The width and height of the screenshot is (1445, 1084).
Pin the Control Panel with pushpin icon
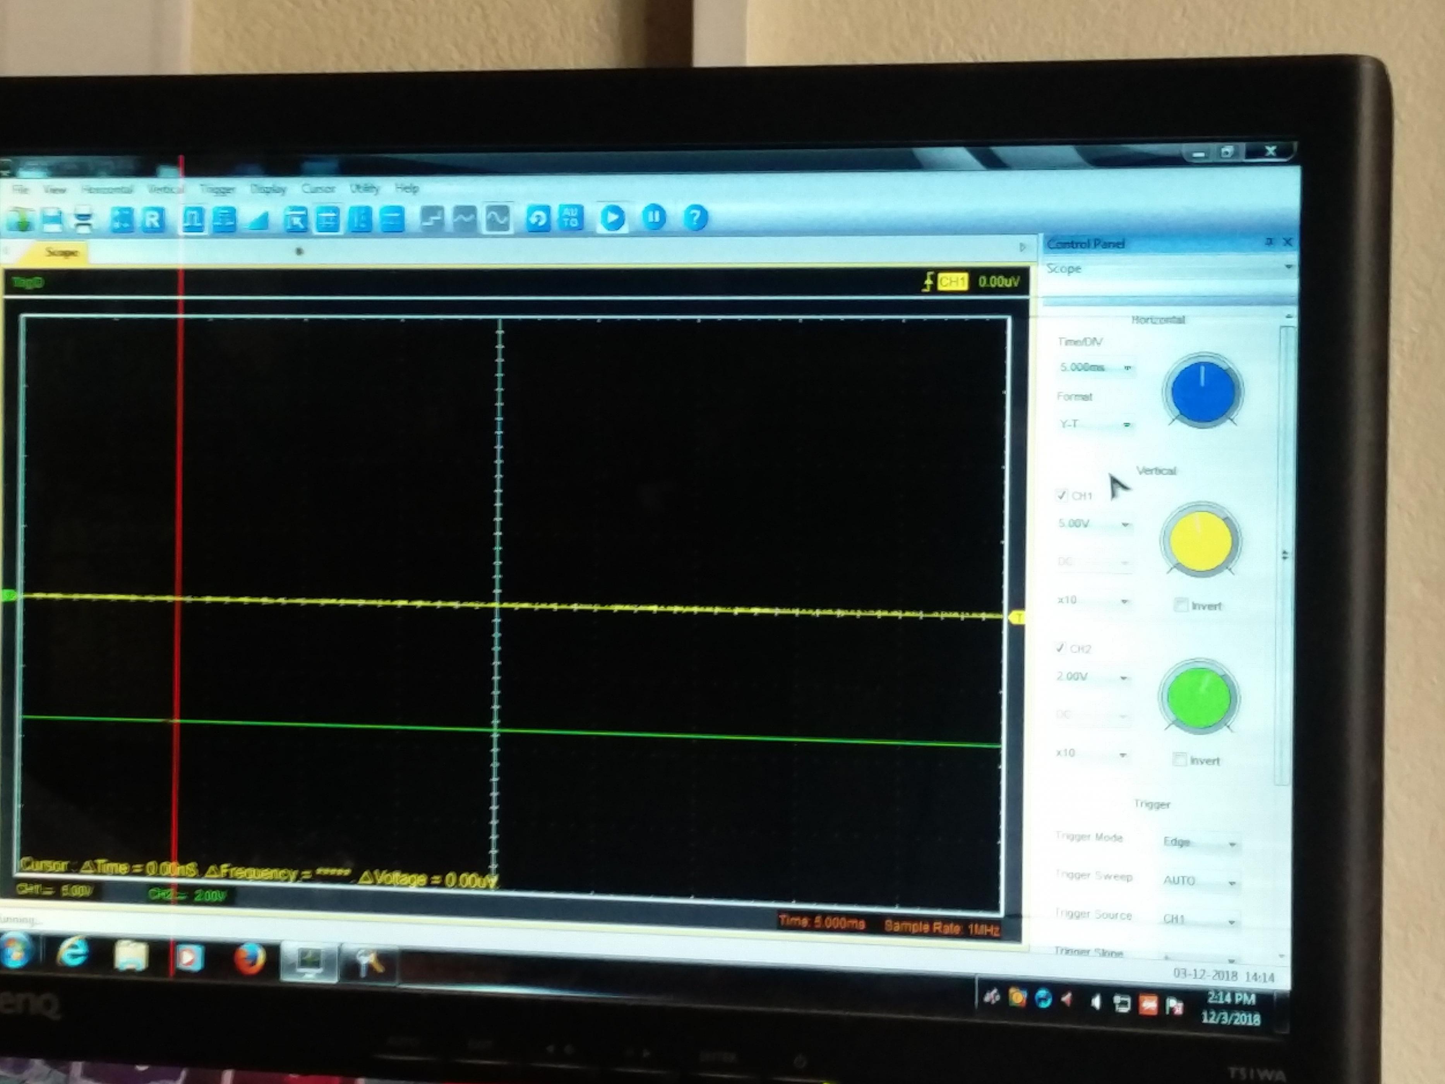1268,242
